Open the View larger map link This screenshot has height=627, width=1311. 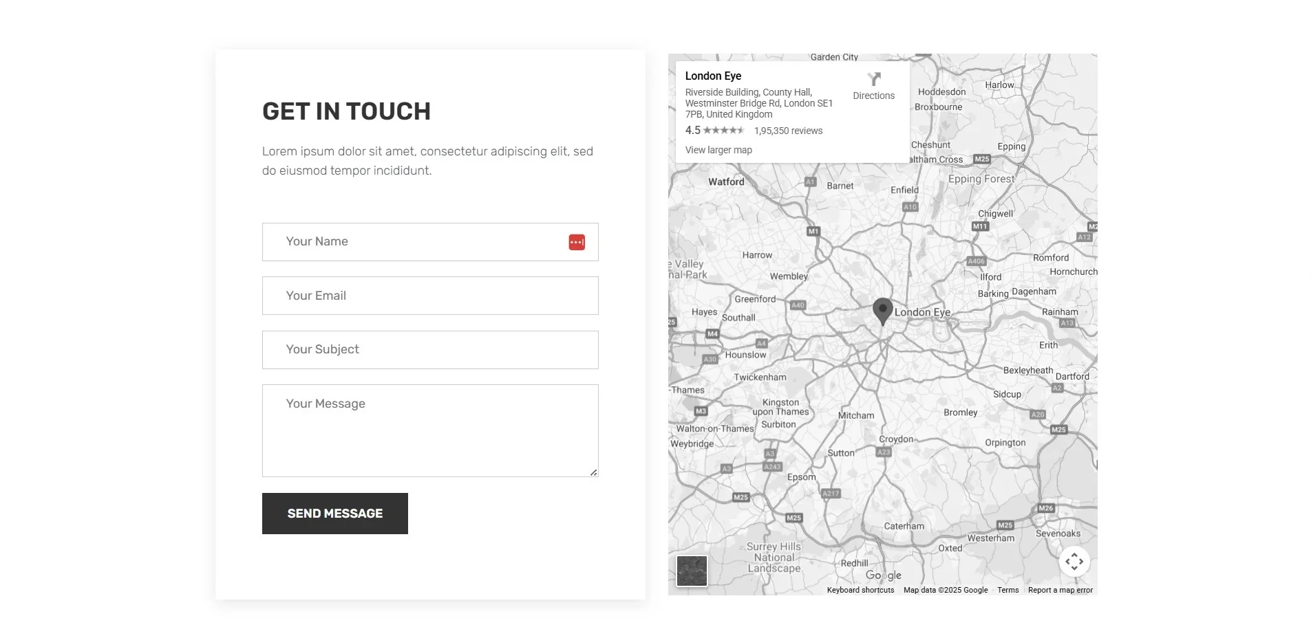718,150
